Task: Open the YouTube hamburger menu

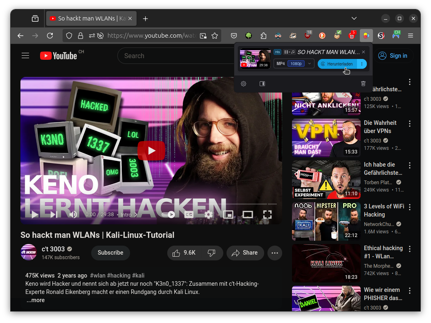Action: [x=25, y=55]
